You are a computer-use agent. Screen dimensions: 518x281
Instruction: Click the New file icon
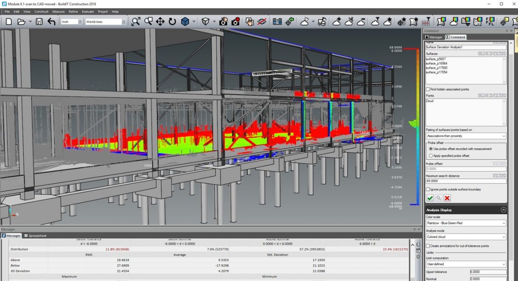pyautogui.click(x=8, y=22)
